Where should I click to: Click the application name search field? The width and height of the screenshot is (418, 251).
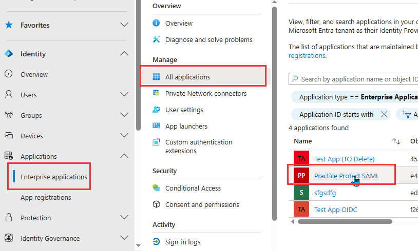[x=353, y=79]
